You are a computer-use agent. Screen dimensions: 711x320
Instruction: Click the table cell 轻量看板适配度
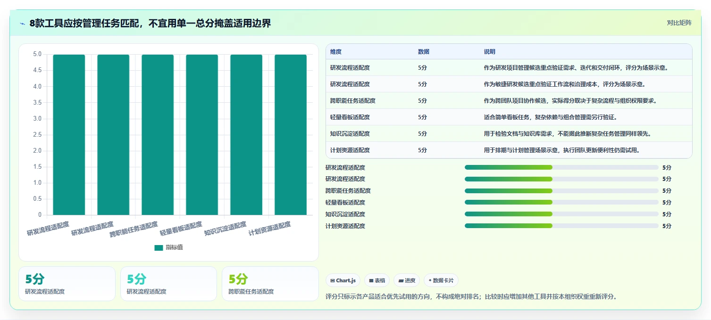[x=350, y=117]
